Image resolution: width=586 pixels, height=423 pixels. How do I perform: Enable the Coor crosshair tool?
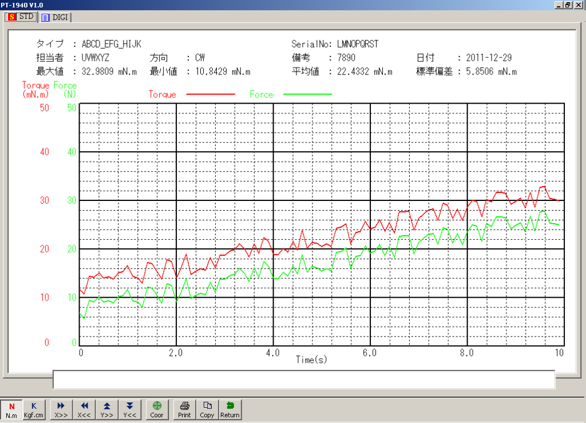pos(157,409)
